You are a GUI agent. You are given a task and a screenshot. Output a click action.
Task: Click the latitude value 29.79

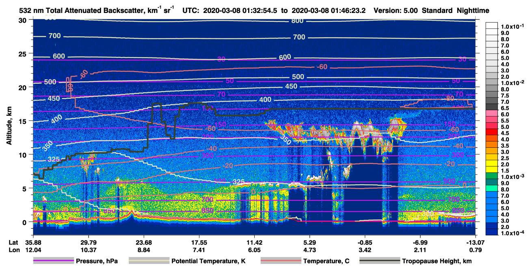click(x=88, y=242)
